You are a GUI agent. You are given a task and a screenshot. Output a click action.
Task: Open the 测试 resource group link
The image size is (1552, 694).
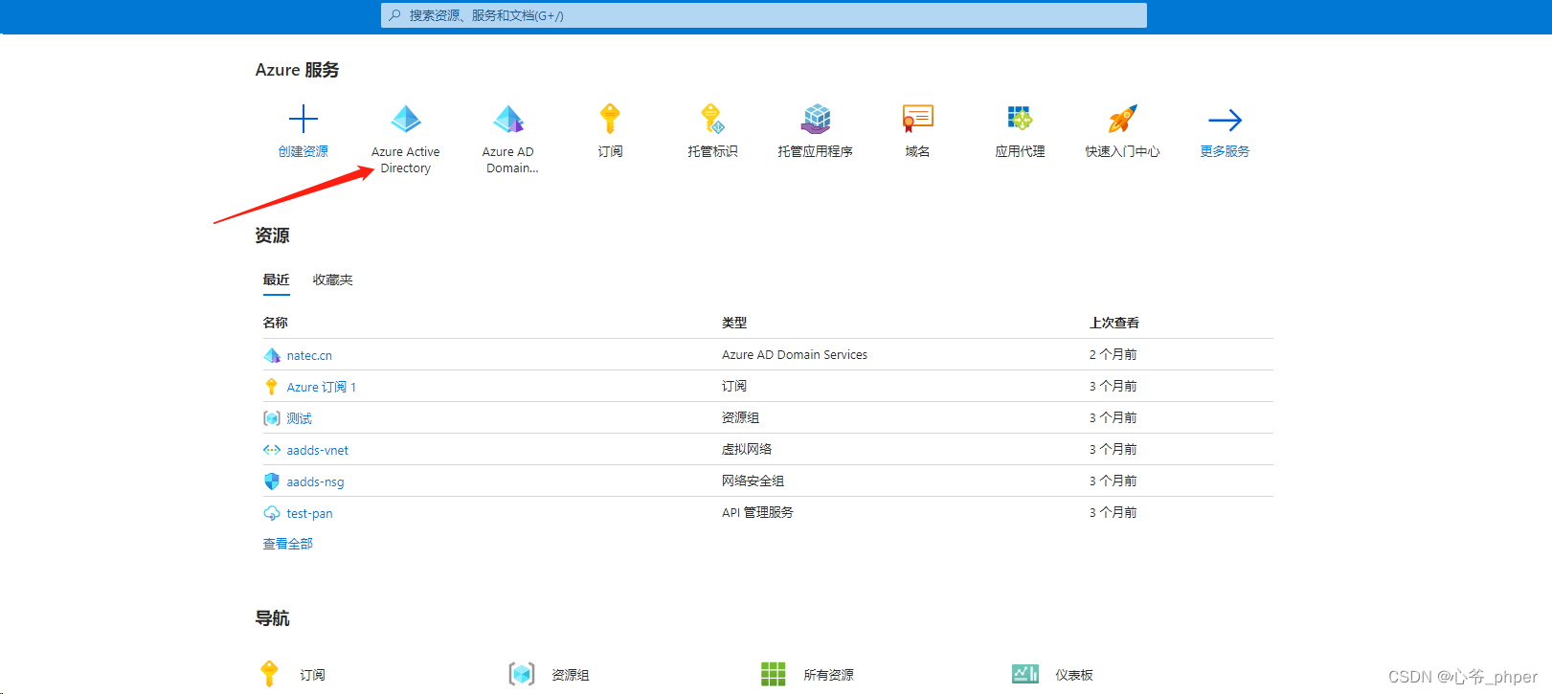299,418
